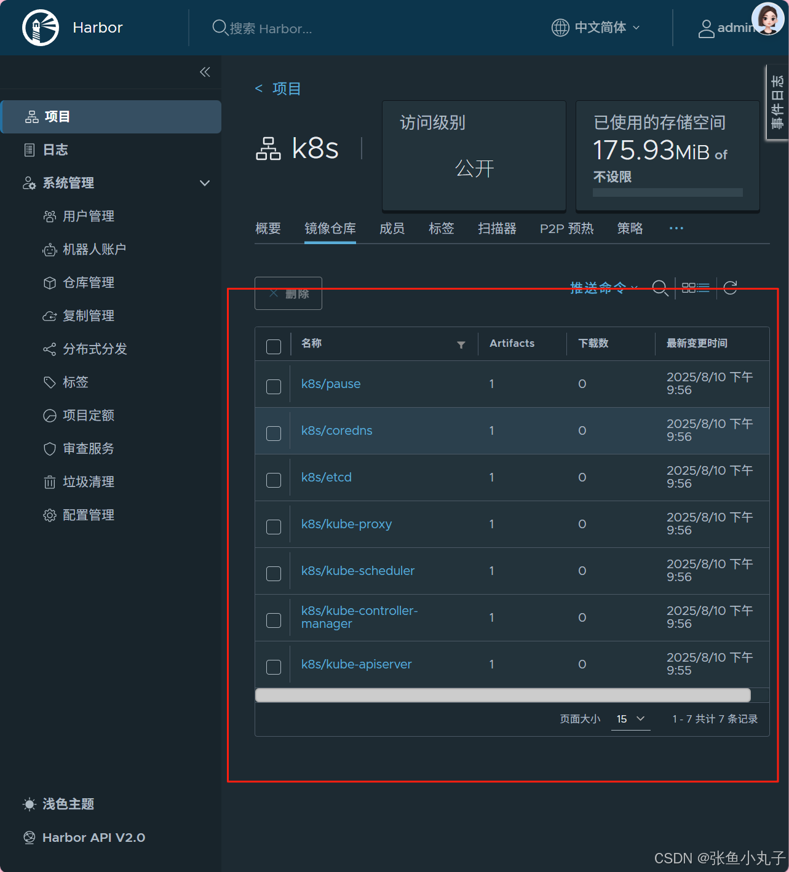Click the table horizontal scrollbar
The height and width of the screenshot is (872, 789).
pos(503,696)
